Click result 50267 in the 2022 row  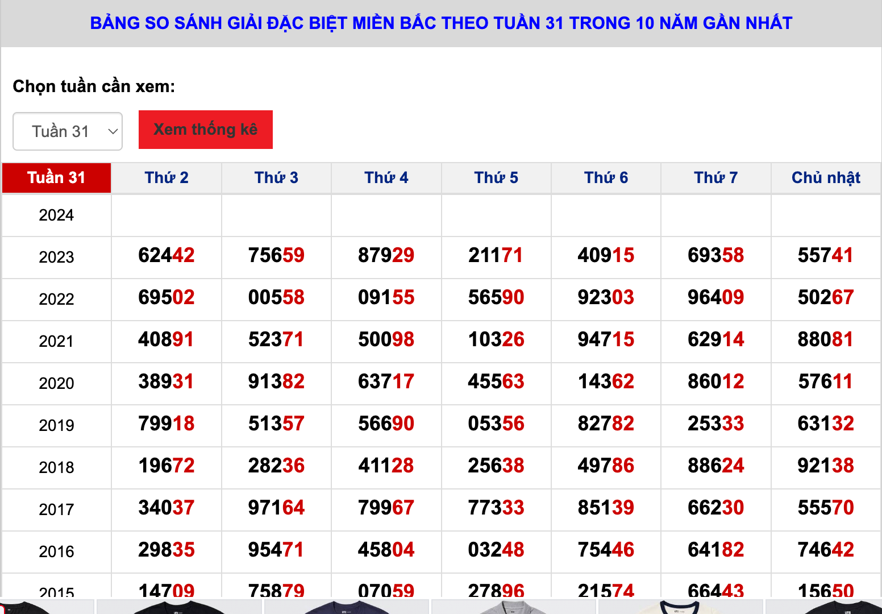(826, 297)
